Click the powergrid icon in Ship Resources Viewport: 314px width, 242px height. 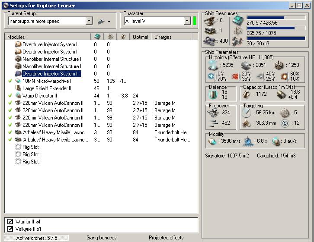tap(238, 31)
